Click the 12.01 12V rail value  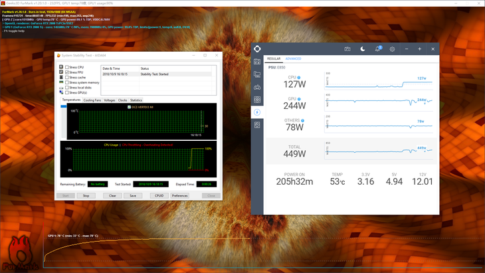click(423, 182)
